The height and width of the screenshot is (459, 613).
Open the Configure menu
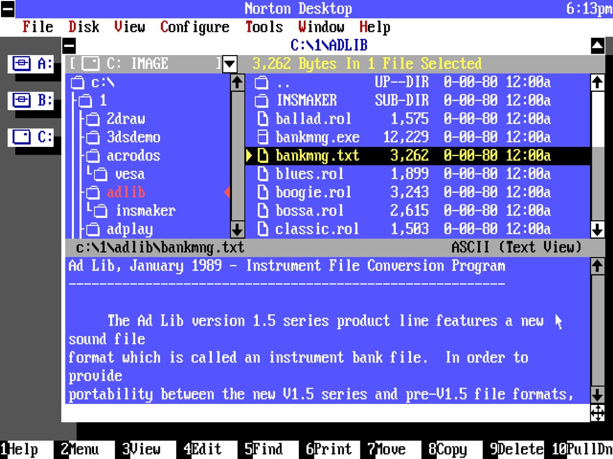tap(195, 27)
